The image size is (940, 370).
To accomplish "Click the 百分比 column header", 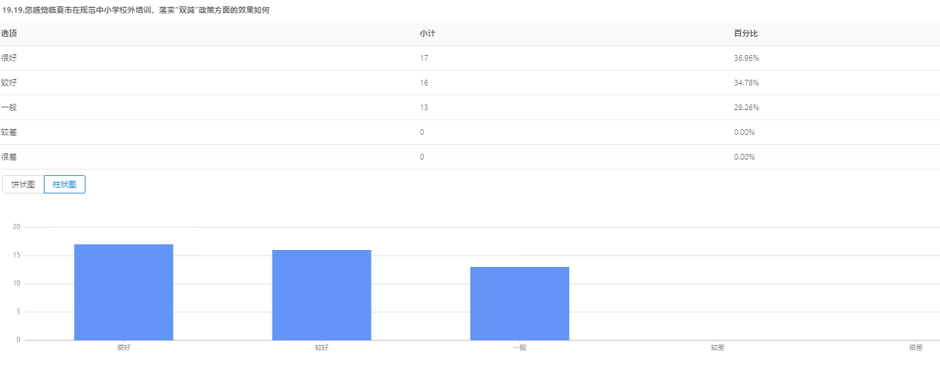I will point(746,34).
